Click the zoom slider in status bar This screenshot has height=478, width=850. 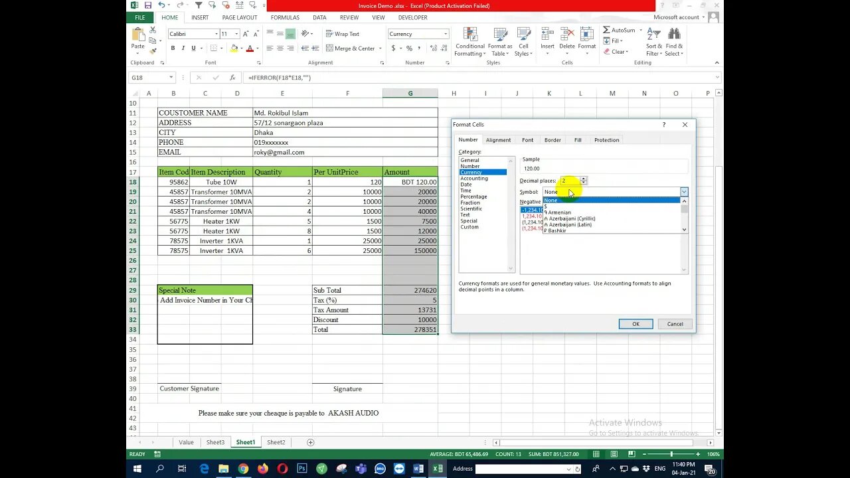(x=671, y=454)
